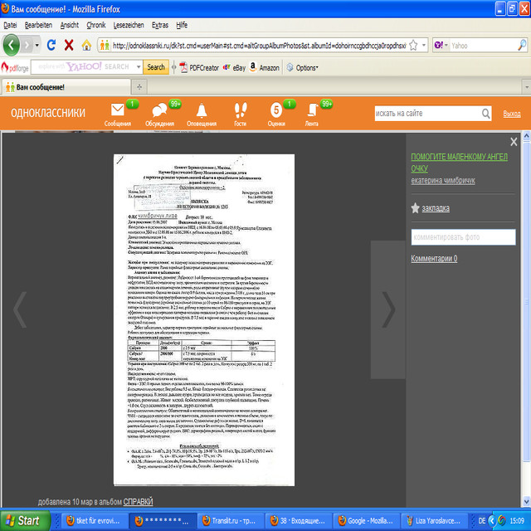Viewport: 531px width, 531px height.
Task: Close the photo viewer overlay
Action: coord(514,142)
